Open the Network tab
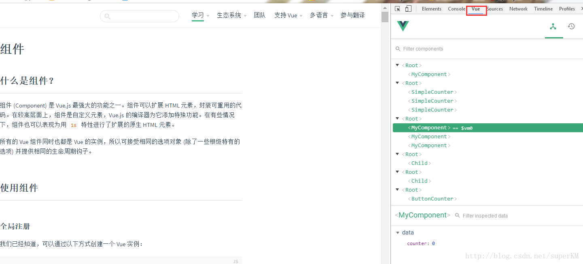The image size is (583, 264). [518, 9]
